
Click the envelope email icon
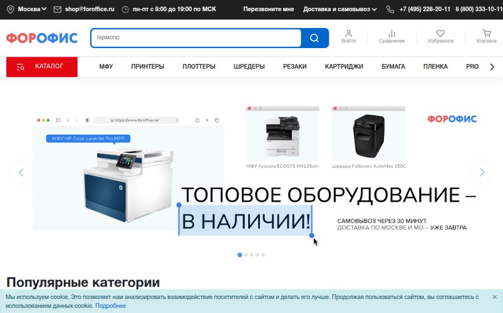57,10
